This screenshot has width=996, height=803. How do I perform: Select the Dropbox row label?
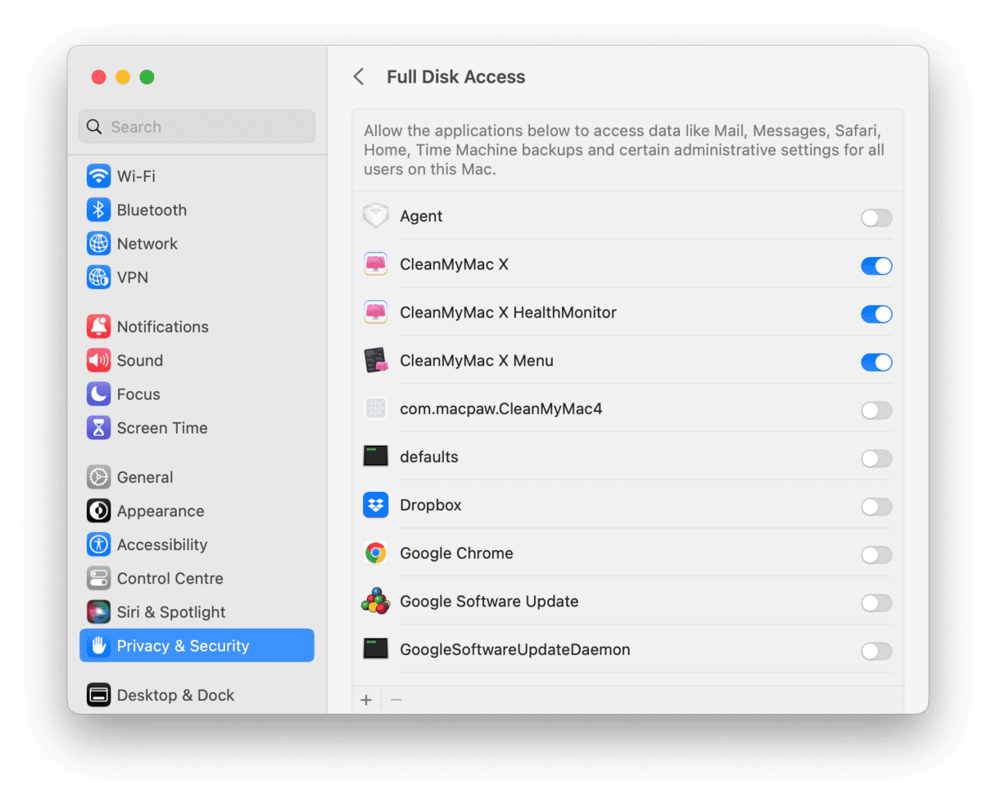point(431,505)
